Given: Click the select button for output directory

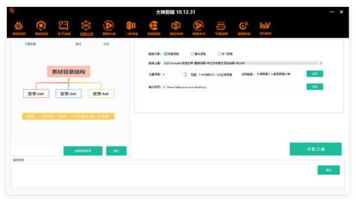Looking at the screenshot, I should [315, 87].
